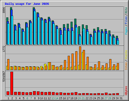Click the orange visits bar for day 22
This screenshot has width=129, height=101.
[88, 63]
